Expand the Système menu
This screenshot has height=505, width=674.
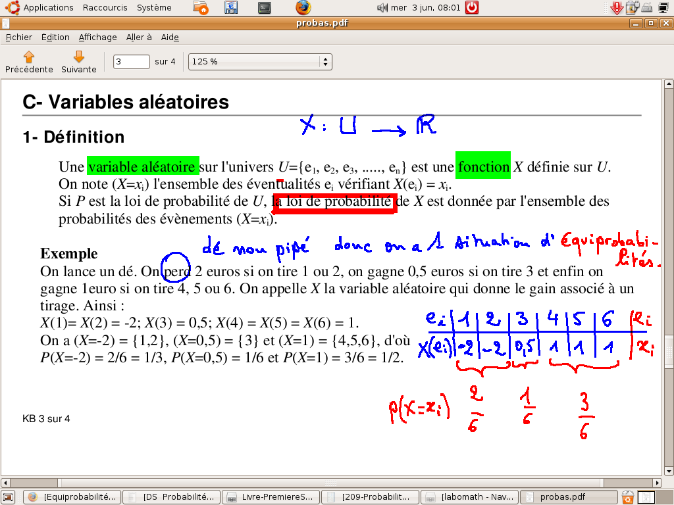coord(154,8)
